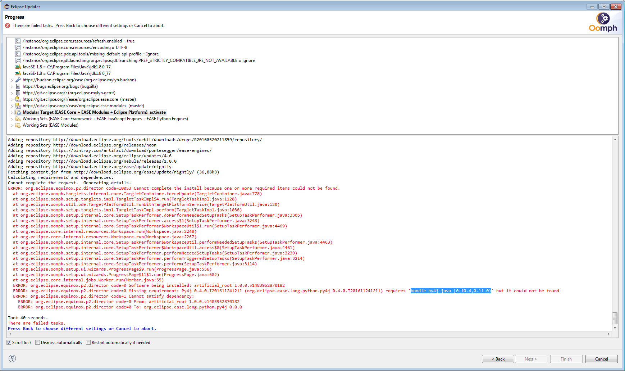Viewport: 625px width, 371px height.
Task: Click the resources/encoding UTF-8 preference icon
Action: (x=18, y=47)
